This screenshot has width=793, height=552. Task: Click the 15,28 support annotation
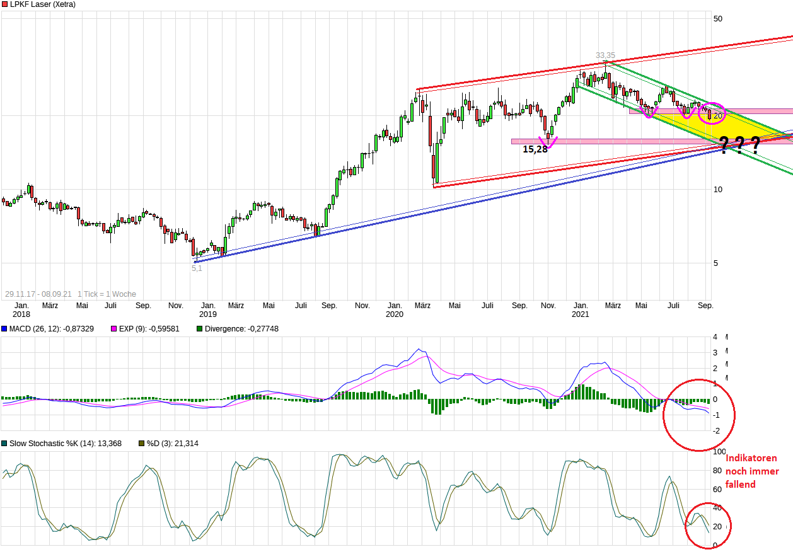coord(535,149)
